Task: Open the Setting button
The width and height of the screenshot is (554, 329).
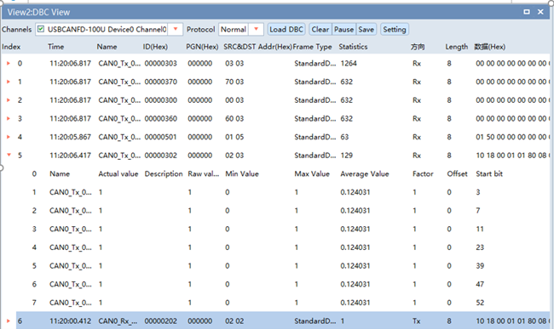Action: tap(395, 29)
